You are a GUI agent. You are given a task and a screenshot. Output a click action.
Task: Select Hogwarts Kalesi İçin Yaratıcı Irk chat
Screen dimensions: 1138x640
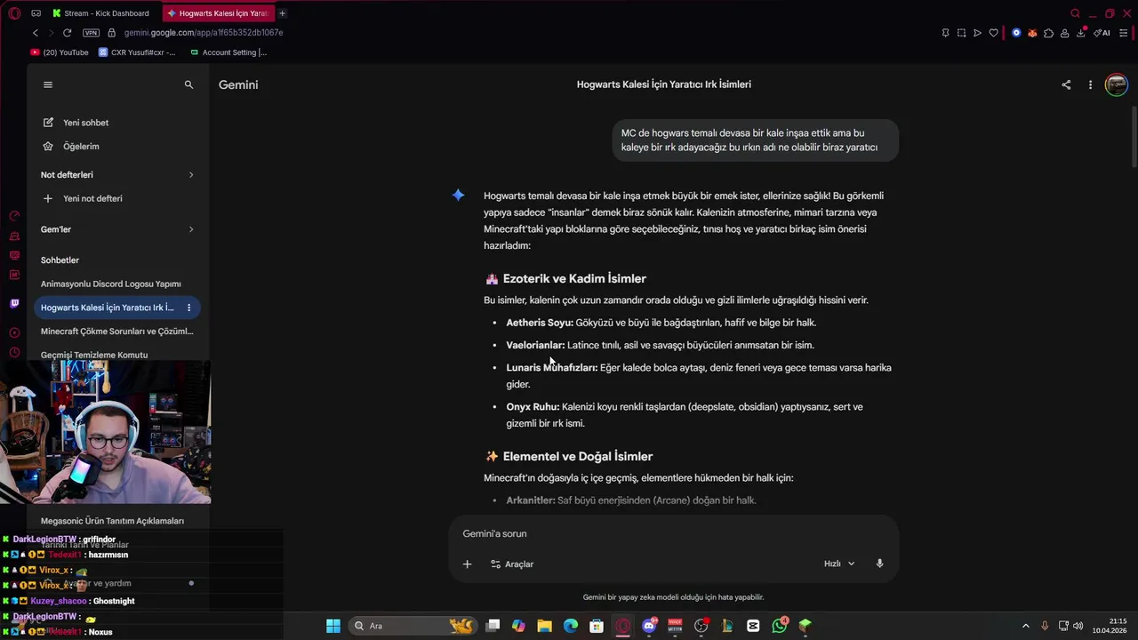tap(108, 308)
